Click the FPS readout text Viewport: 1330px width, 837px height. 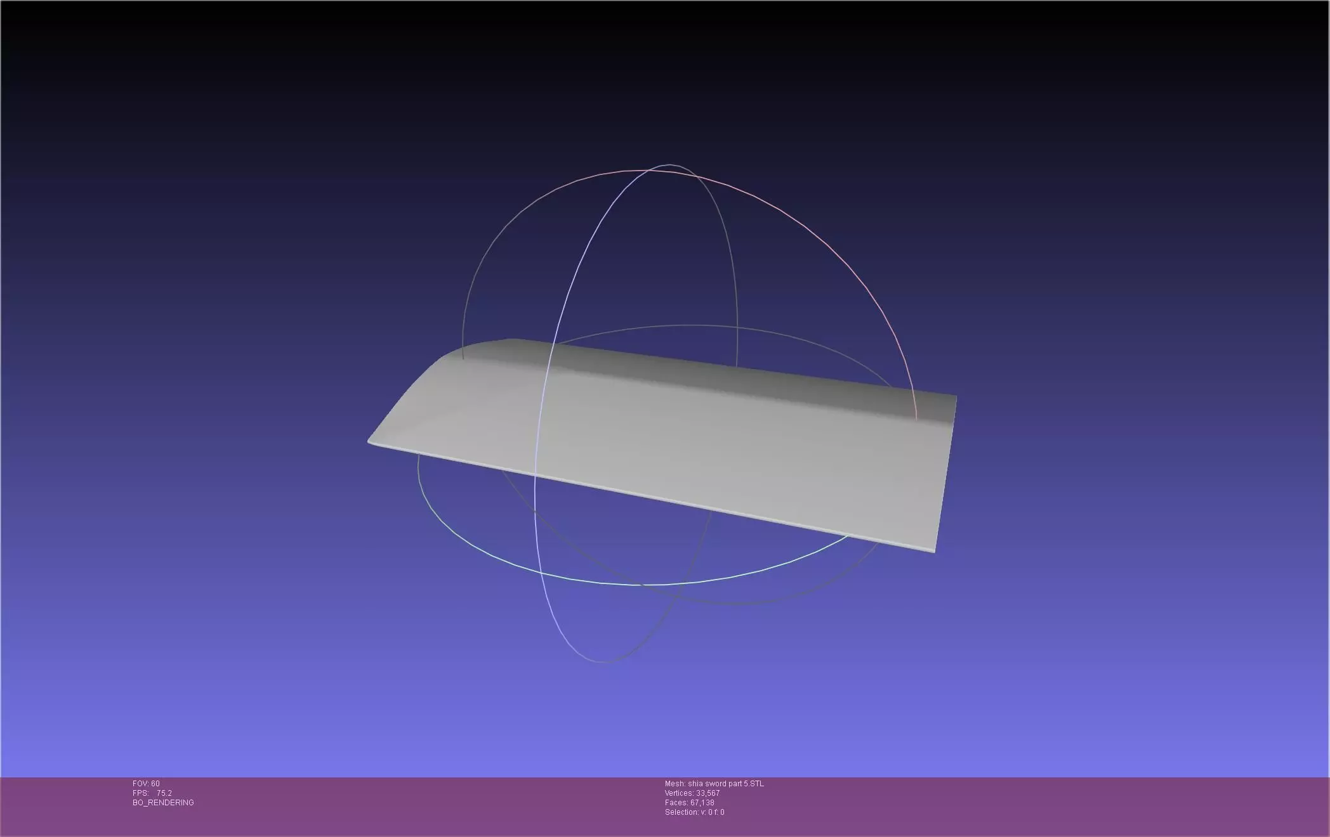152,793
